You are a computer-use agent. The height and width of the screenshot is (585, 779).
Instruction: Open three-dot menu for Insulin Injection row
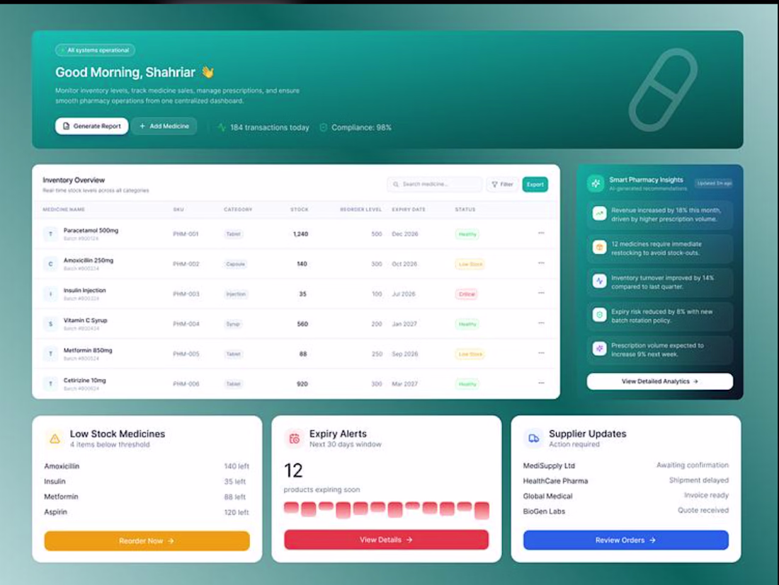tap(541, 294)
